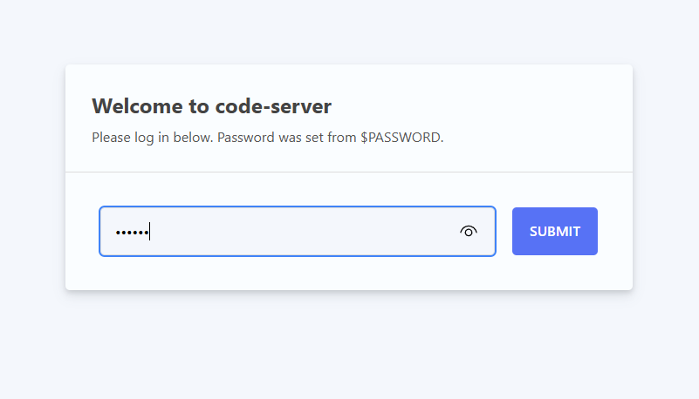This screenshot has height=399, width=699.
Task: Select the "Welcome to code-server" heading
Action: tap(211, 106)
